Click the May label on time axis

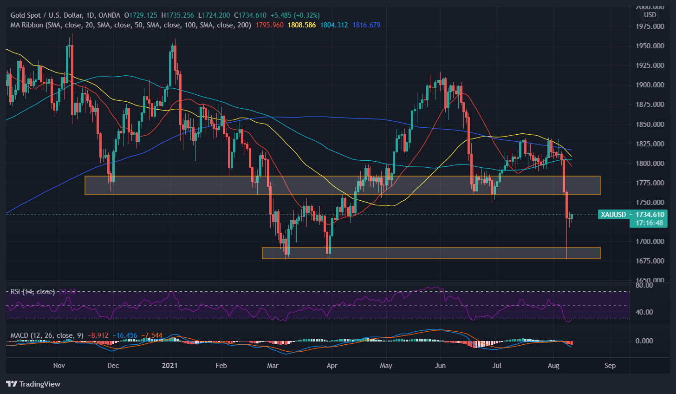pos(386,366)
